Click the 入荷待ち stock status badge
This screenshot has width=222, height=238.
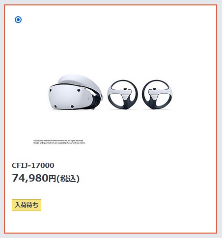[x=27, y=205]
